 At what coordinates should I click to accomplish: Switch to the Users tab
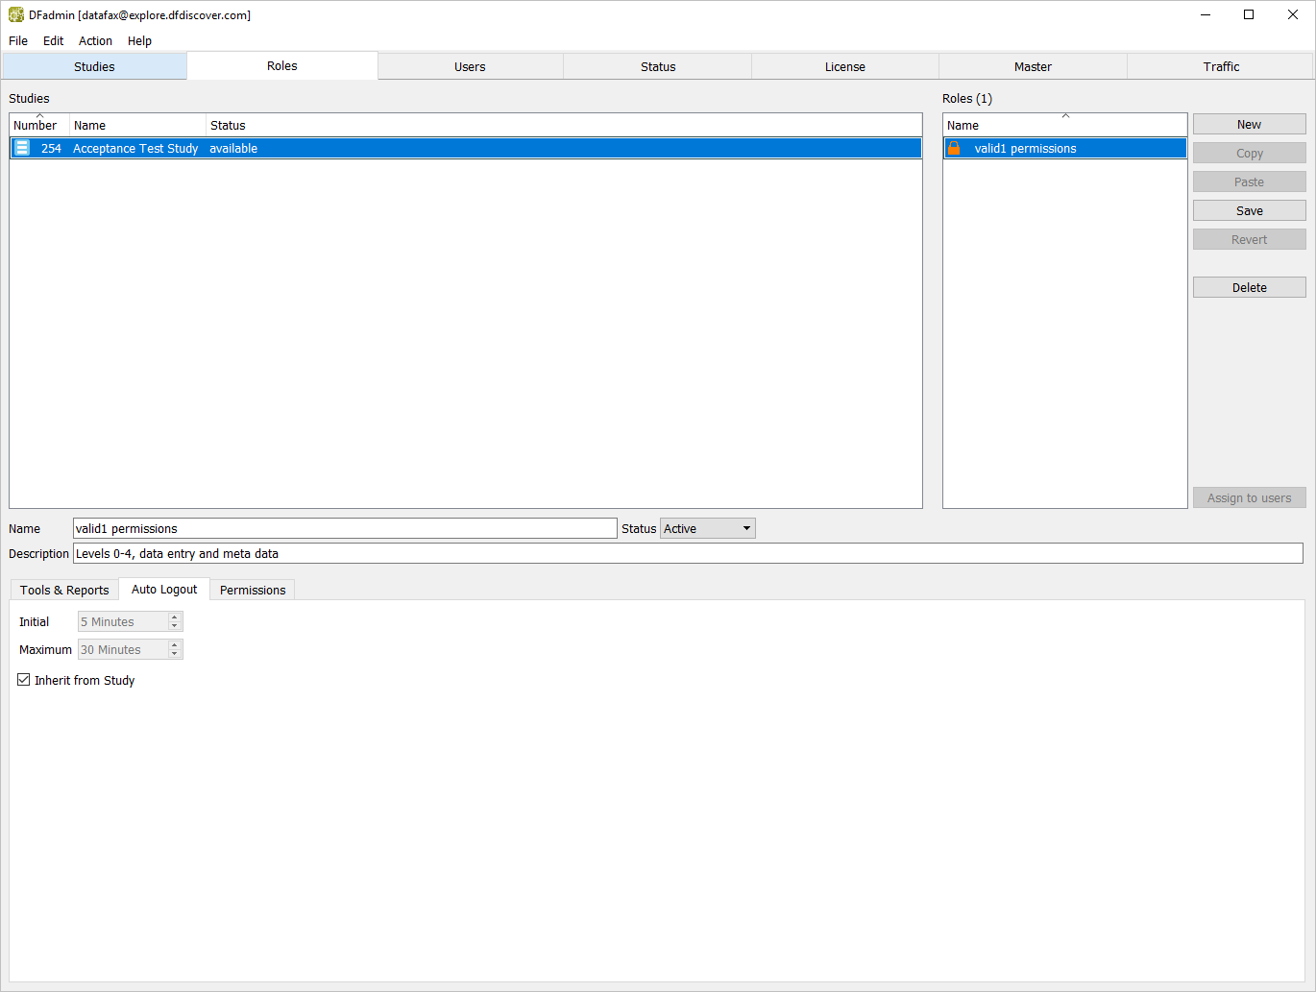(470, 66)
